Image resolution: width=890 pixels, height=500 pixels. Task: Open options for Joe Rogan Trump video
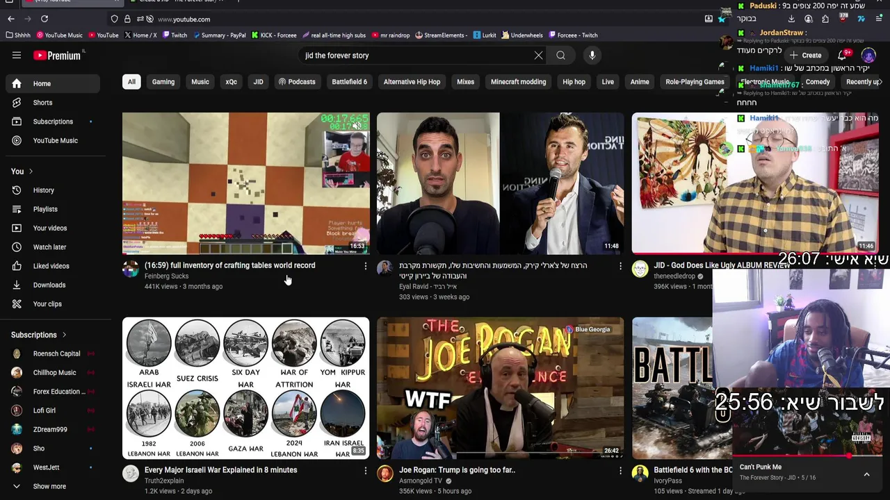(620, 471)
